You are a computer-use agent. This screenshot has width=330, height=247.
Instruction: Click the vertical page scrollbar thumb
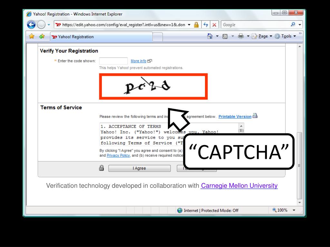[299, 166]
